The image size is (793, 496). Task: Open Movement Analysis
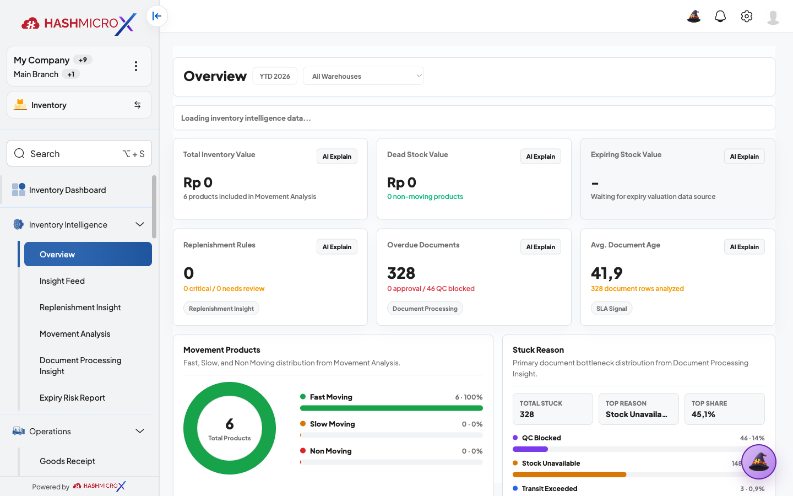pos(75,334)
